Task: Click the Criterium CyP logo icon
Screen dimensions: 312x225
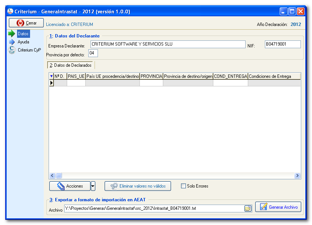Action: click(x=12, y=50)
